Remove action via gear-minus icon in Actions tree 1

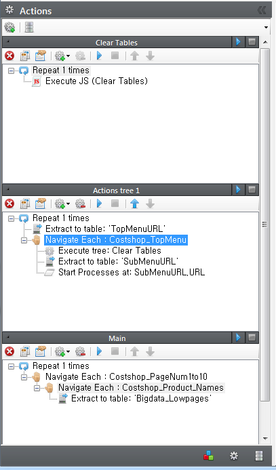point(80,204)
